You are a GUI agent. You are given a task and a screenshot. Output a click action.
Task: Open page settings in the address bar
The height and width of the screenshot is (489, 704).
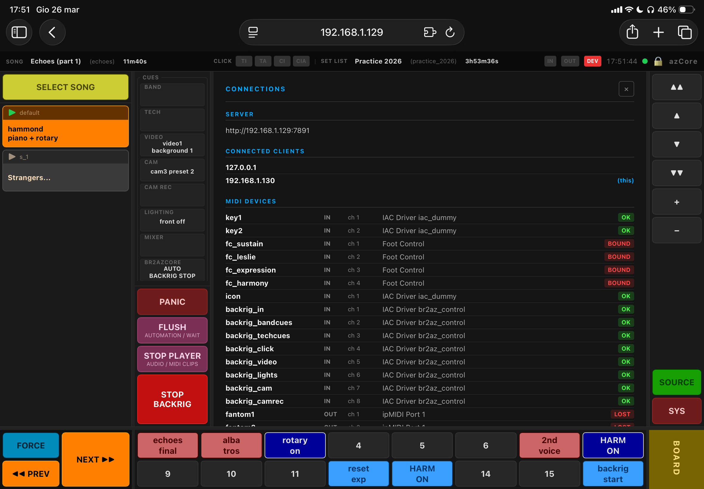click(x=253, y=32)
